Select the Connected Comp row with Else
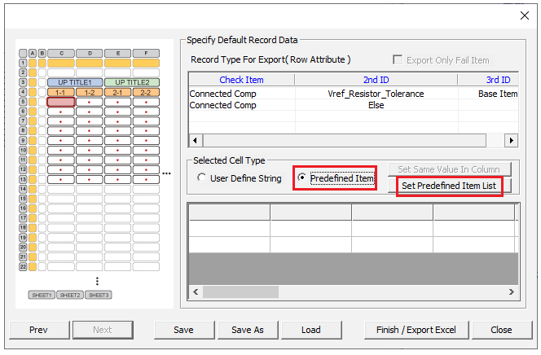This screenshot has height=355, width=541. (376, 105)
